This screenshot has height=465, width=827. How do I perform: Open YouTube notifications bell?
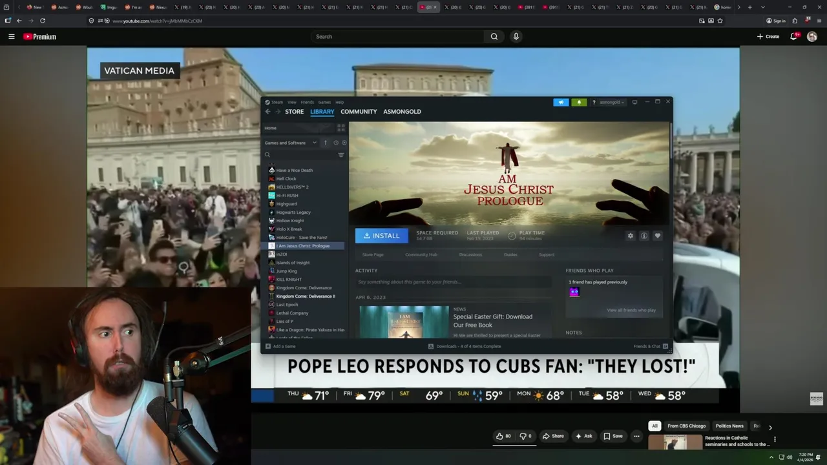pos(793,37)
